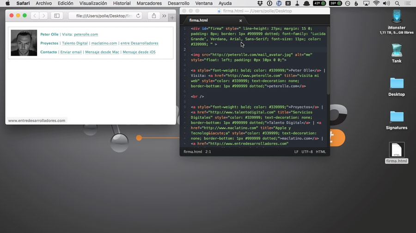Image resolution: width=416 pixels, height=233 pixels.
Task: Toggle the Safari sidebar
Action: (x=57, y=16)
